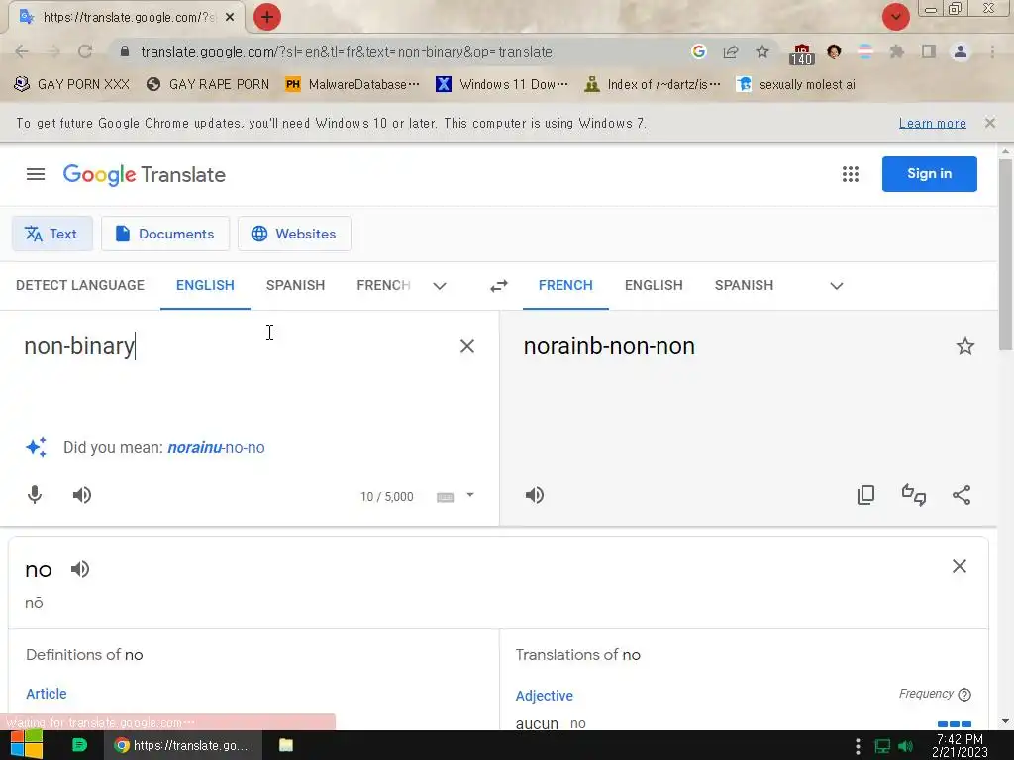Open the MalwareDatabase bookmark
This screenshot has height=760, width=1014.
click(354, 84)
